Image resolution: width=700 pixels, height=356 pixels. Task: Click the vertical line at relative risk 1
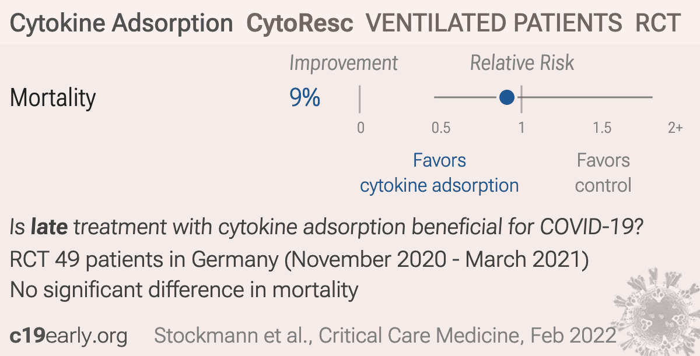tap(521, 98)
